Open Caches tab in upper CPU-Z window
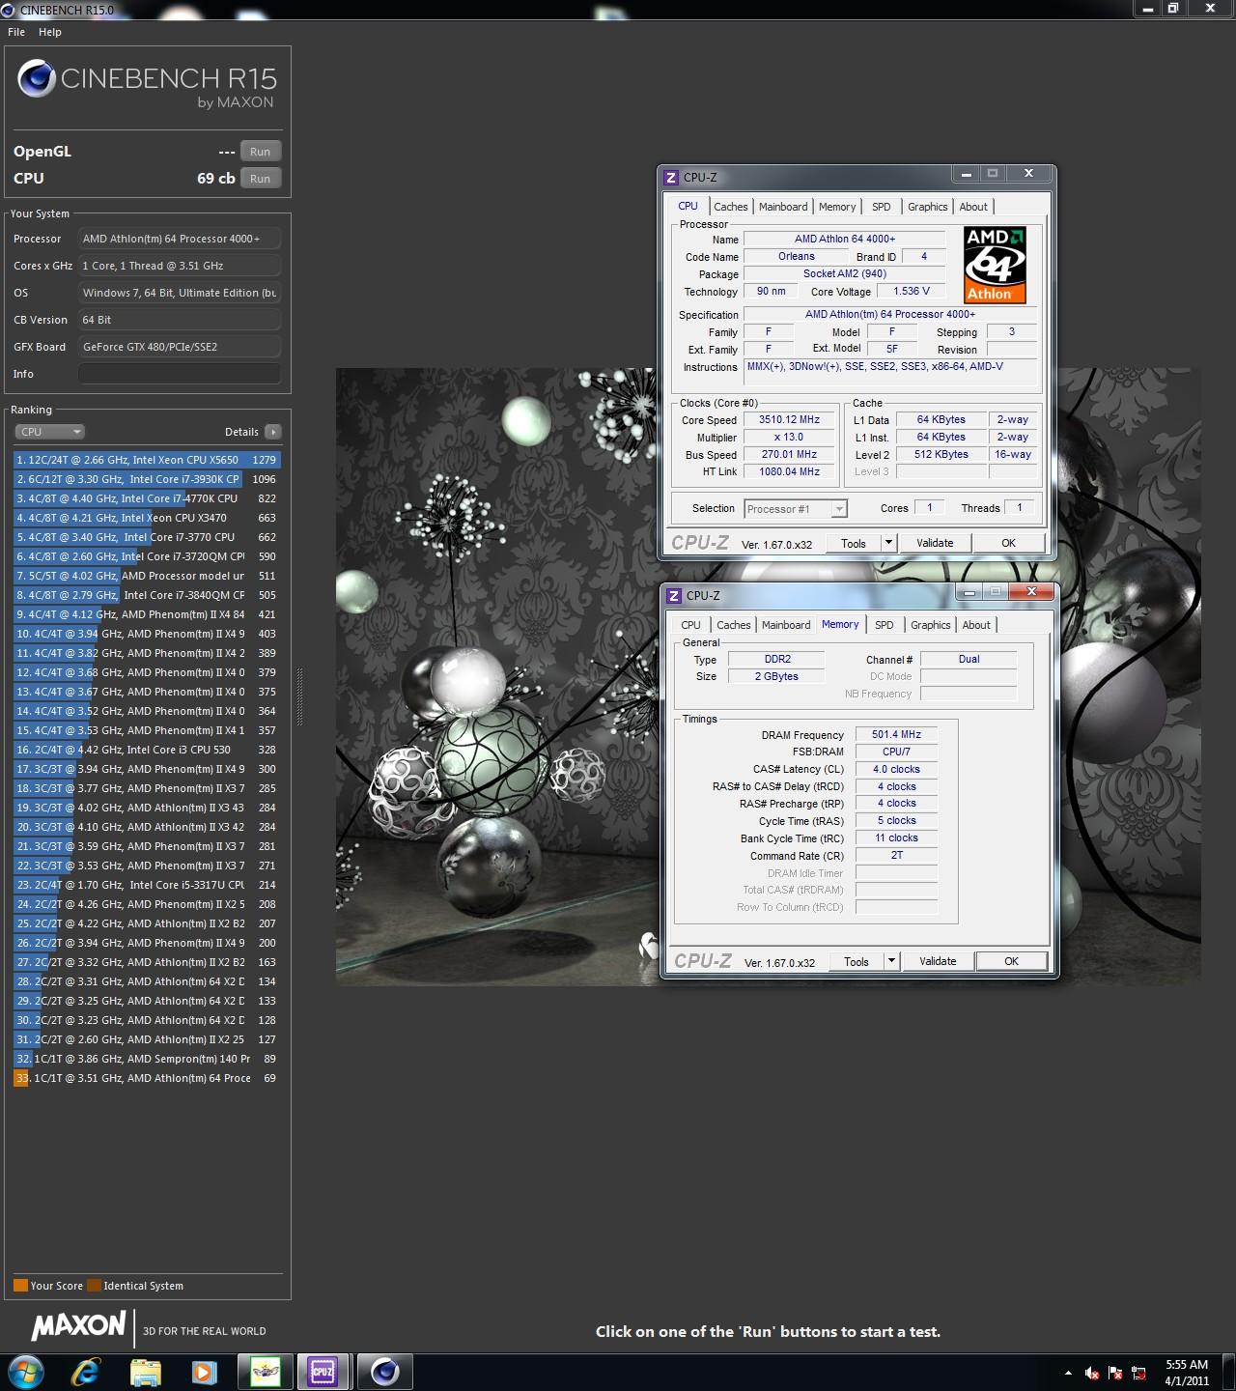This screenshot has width=1236, height=1391. pos(731,207)
